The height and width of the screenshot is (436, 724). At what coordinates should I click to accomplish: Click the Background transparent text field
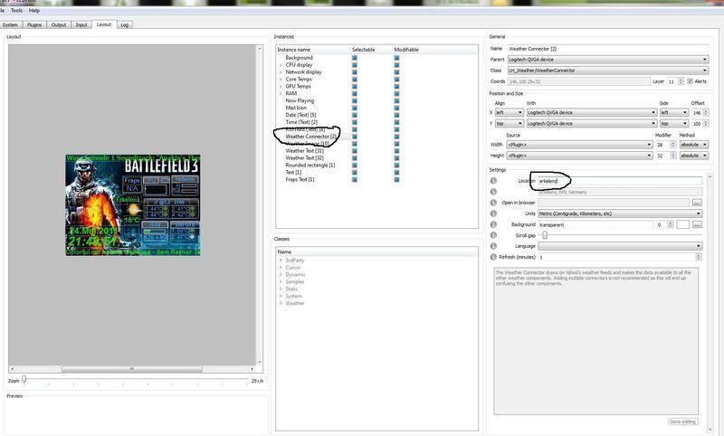click(595, 224)
